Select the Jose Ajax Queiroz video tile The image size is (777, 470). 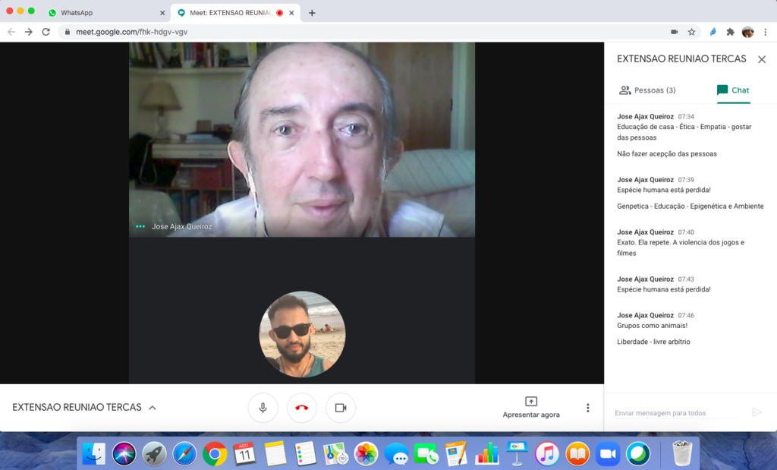pyautogui.click(x=302, y=139)
